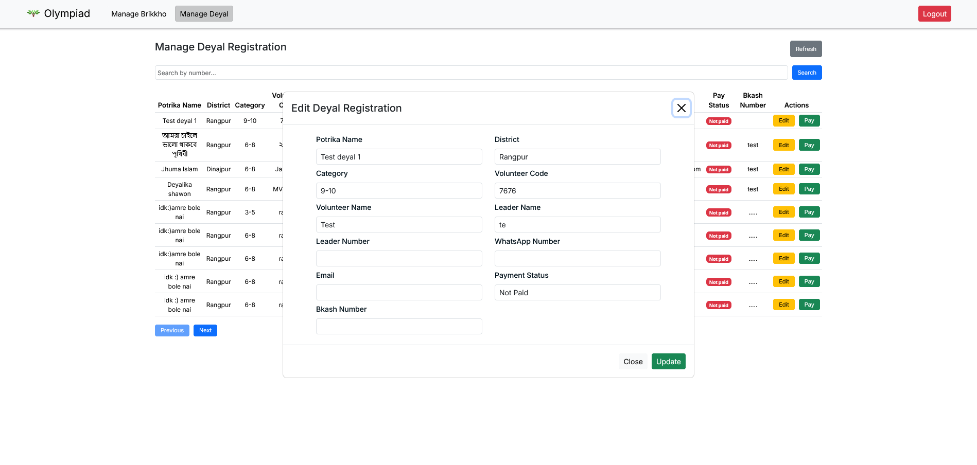Close the Edit Deyal Registration dialog with X

[x=681, y=108]
